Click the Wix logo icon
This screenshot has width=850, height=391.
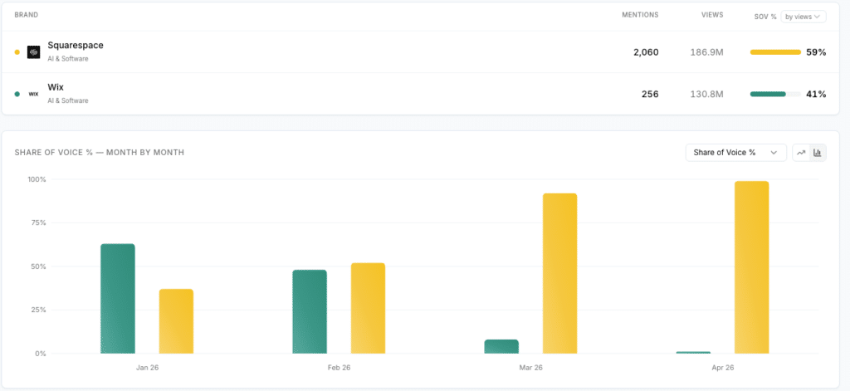(x=33, y=94)
